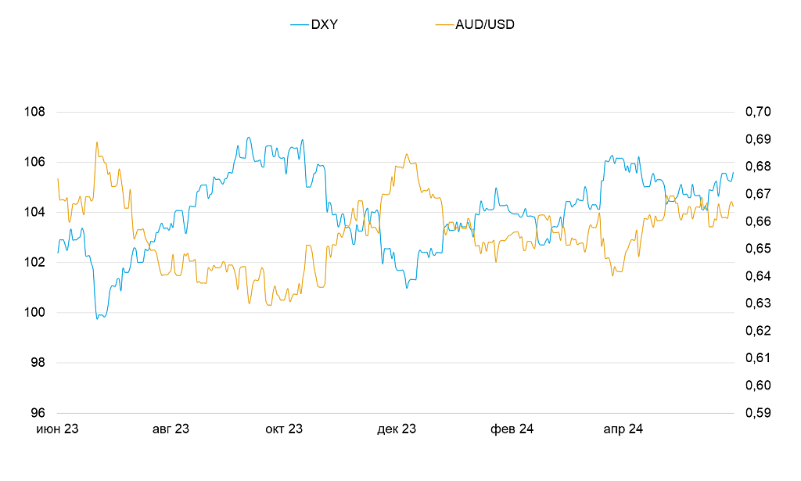Select the 0,59 right axis label
Screen dimensions: 801x481
click(758, 413)
